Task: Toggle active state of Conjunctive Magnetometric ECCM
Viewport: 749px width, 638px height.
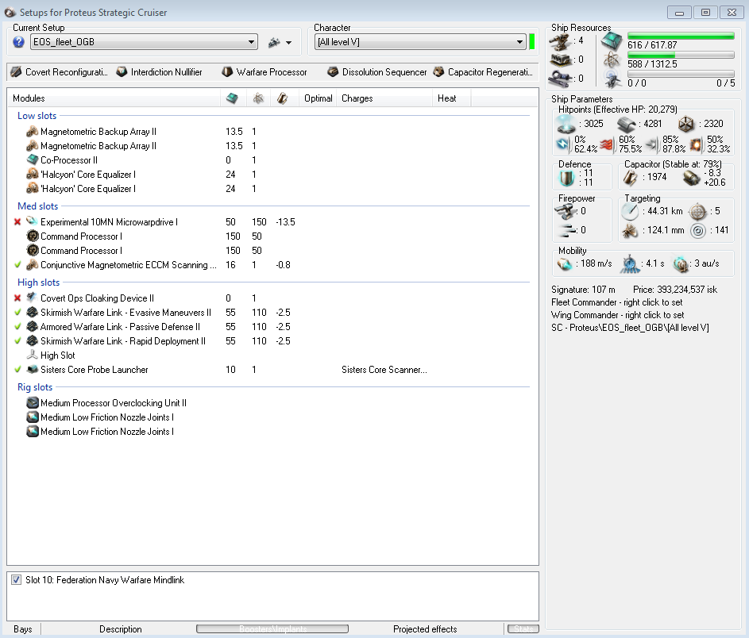Action: (x=17, y=264)
